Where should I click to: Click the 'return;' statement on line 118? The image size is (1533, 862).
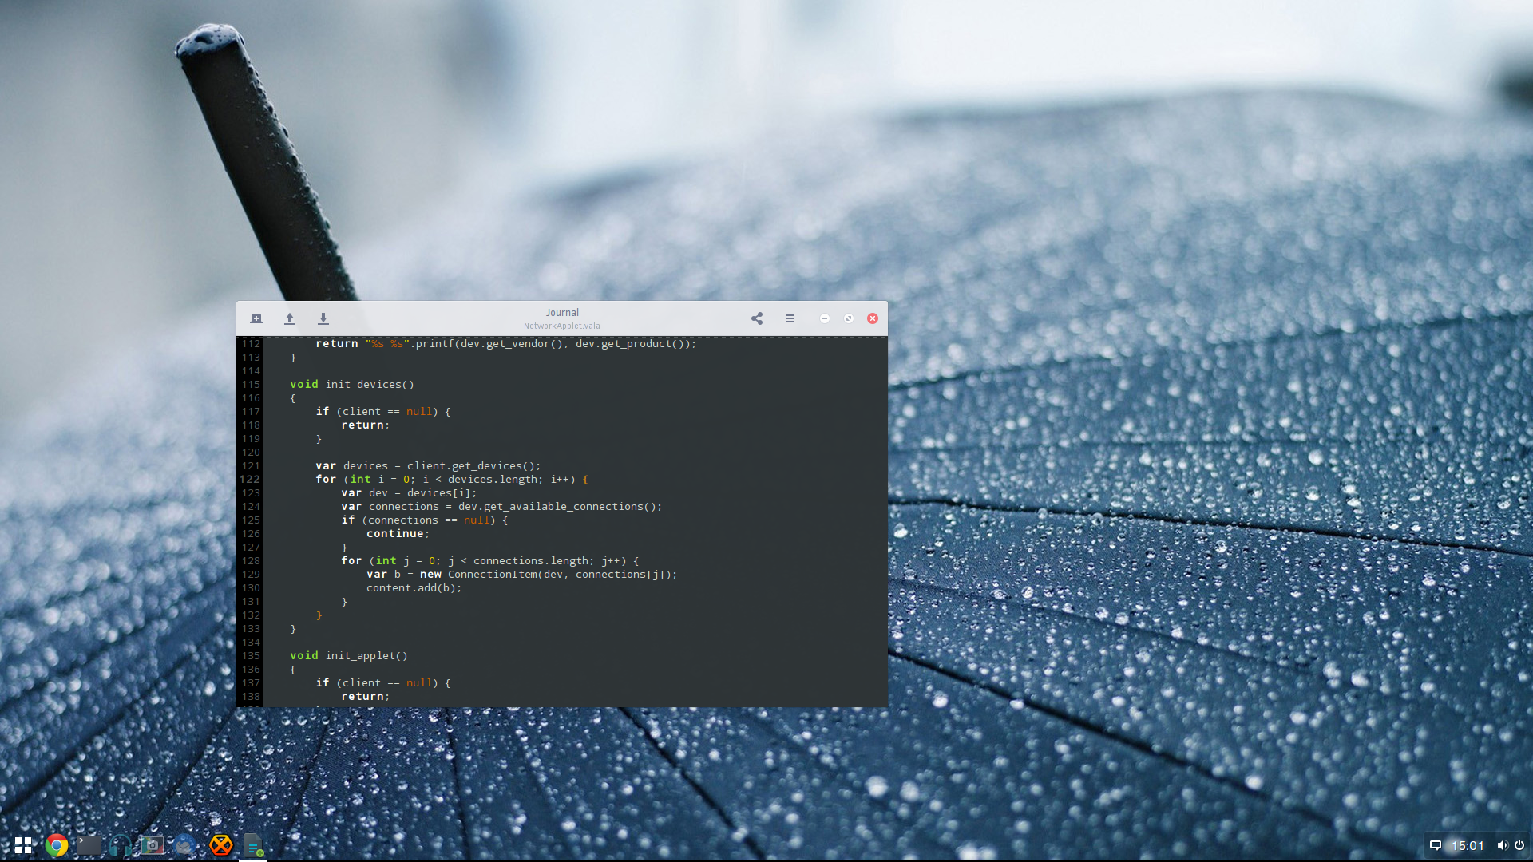pos(366,425)
